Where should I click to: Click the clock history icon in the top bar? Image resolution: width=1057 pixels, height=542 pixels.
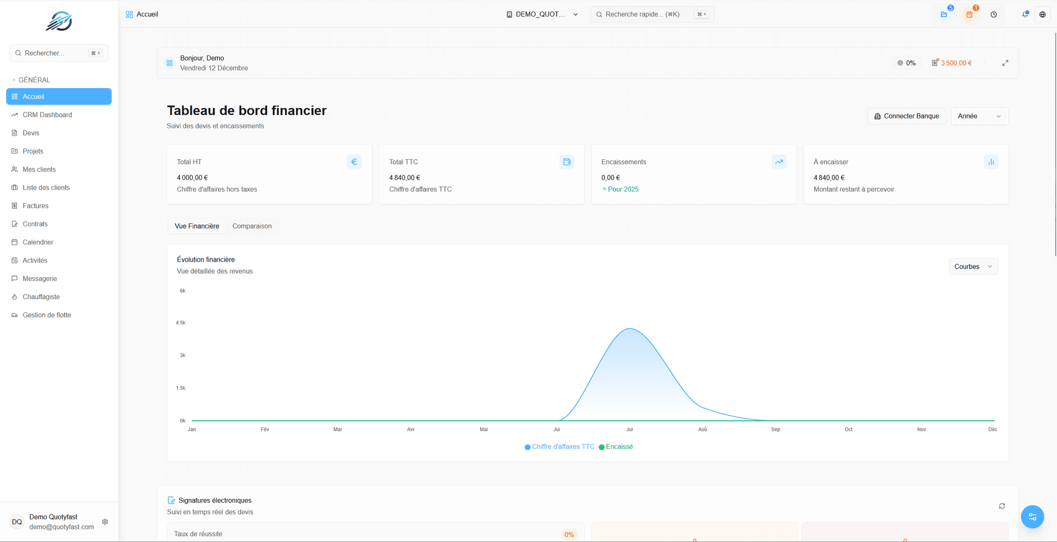tap(994, 14)
